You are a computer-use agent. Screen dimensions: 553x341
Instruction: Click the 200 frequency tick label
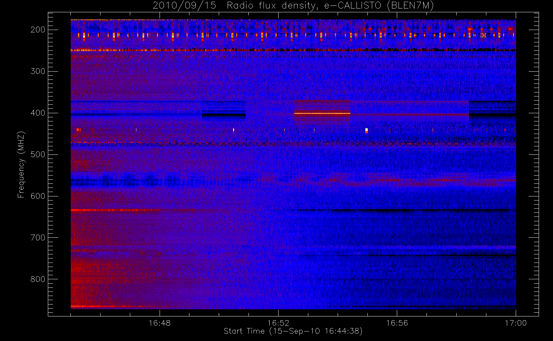click(x=38, y=30)
